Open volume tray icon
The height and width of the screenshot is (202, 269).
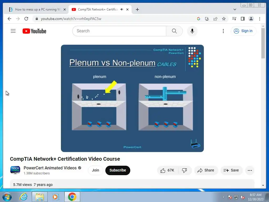[x=242, y=197]
